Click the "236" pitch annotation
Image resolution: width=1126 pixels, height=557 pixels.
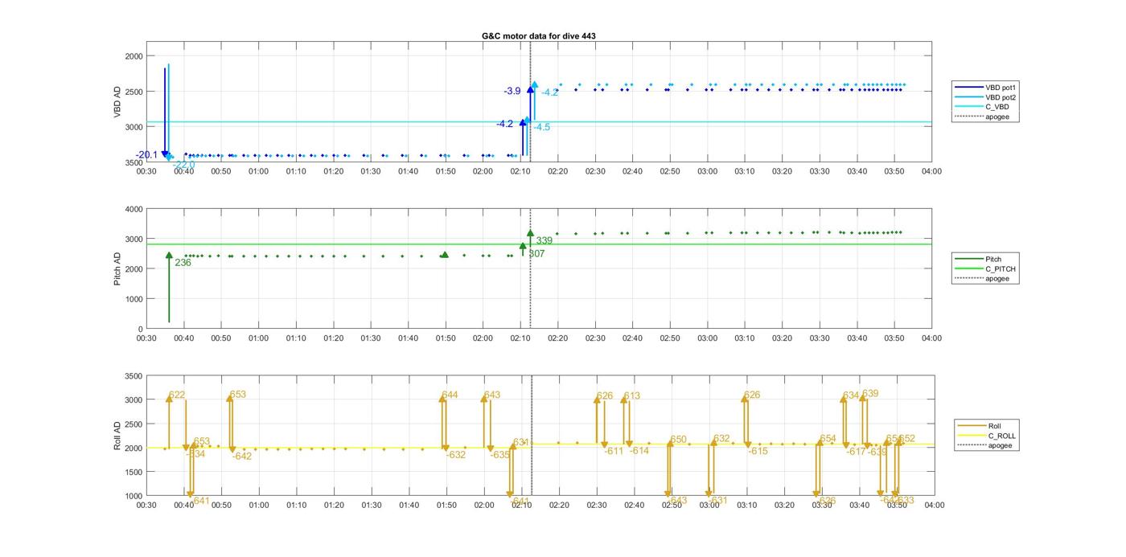(x=183, y=263)
